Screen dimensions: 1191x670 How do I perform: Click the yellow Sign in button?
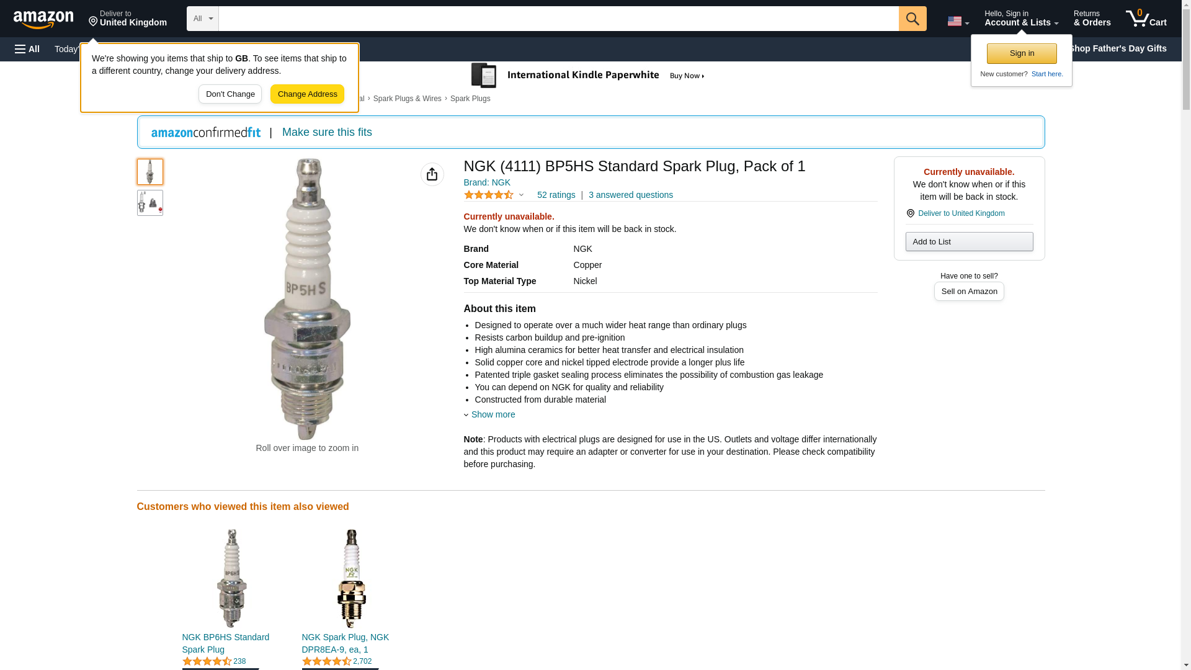pyautogui.click(x=1022, y=53)
